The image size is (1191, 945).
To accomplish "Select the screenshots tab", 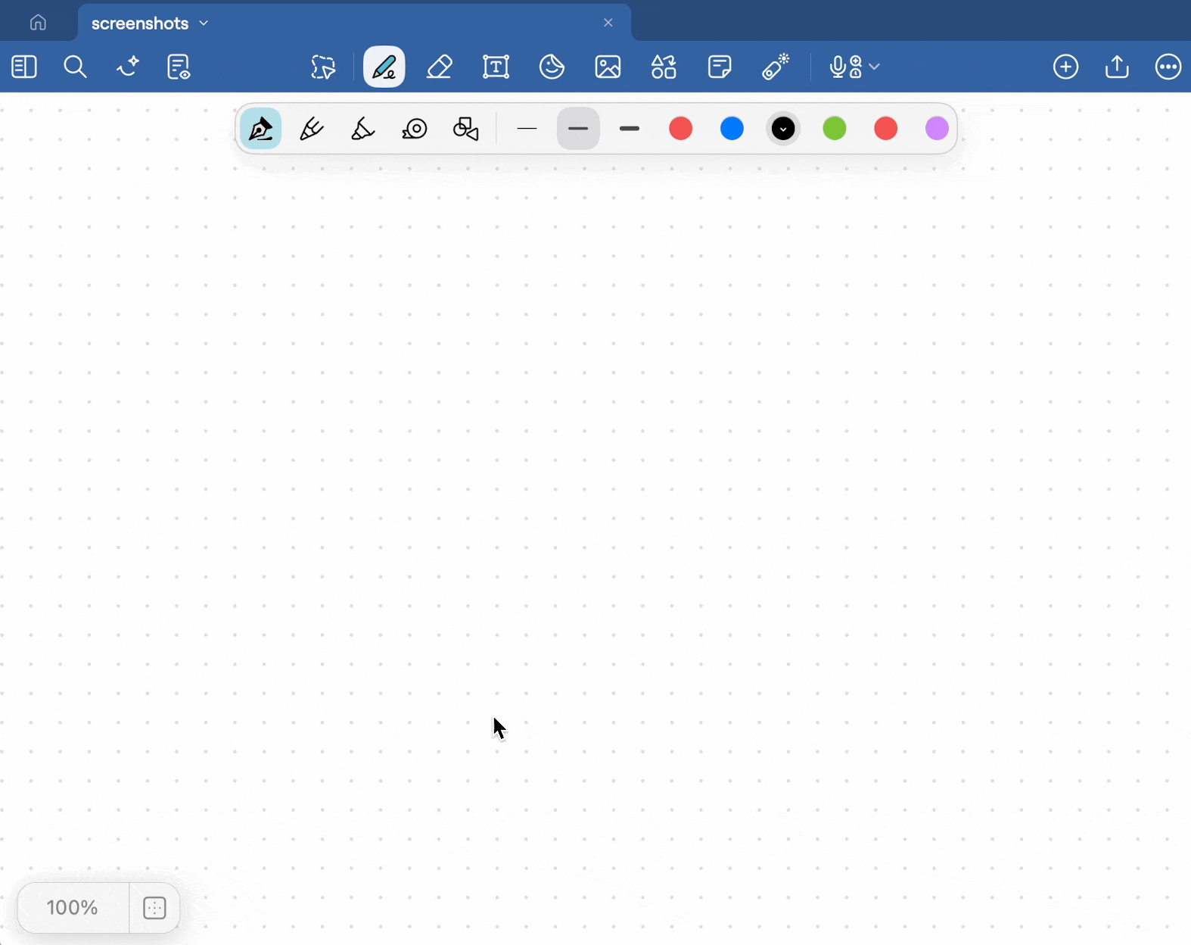I will coord(354,23).
